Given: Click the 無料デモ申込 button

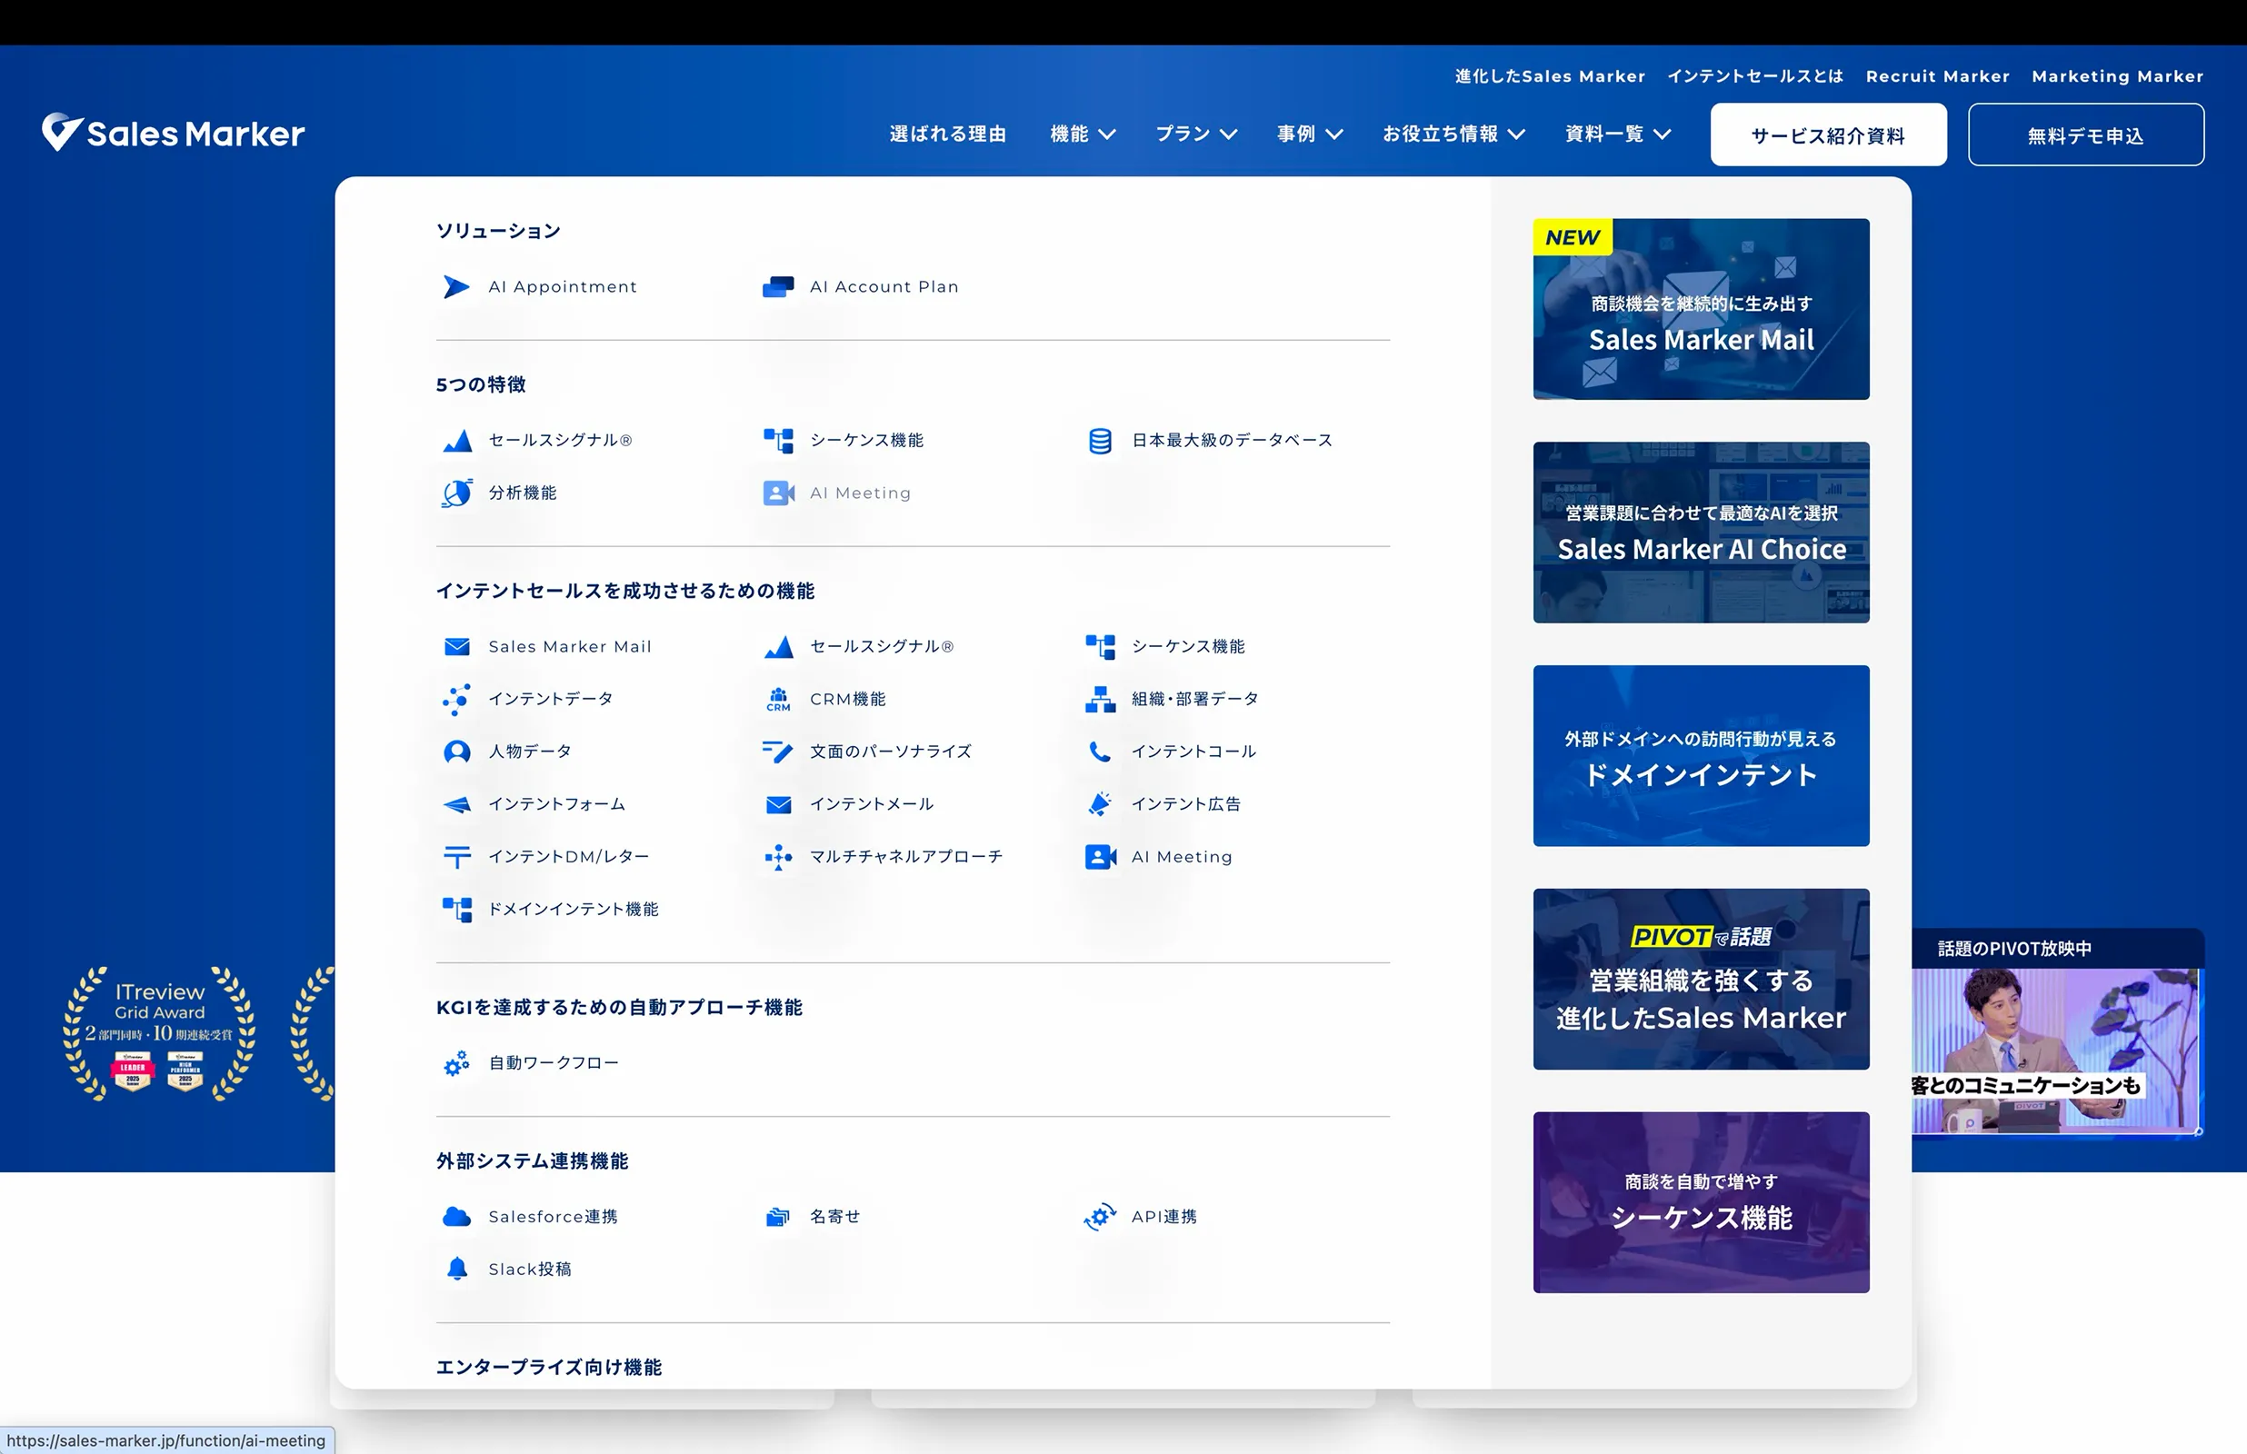Looking at the screenshot, I should click(2085, 135).
